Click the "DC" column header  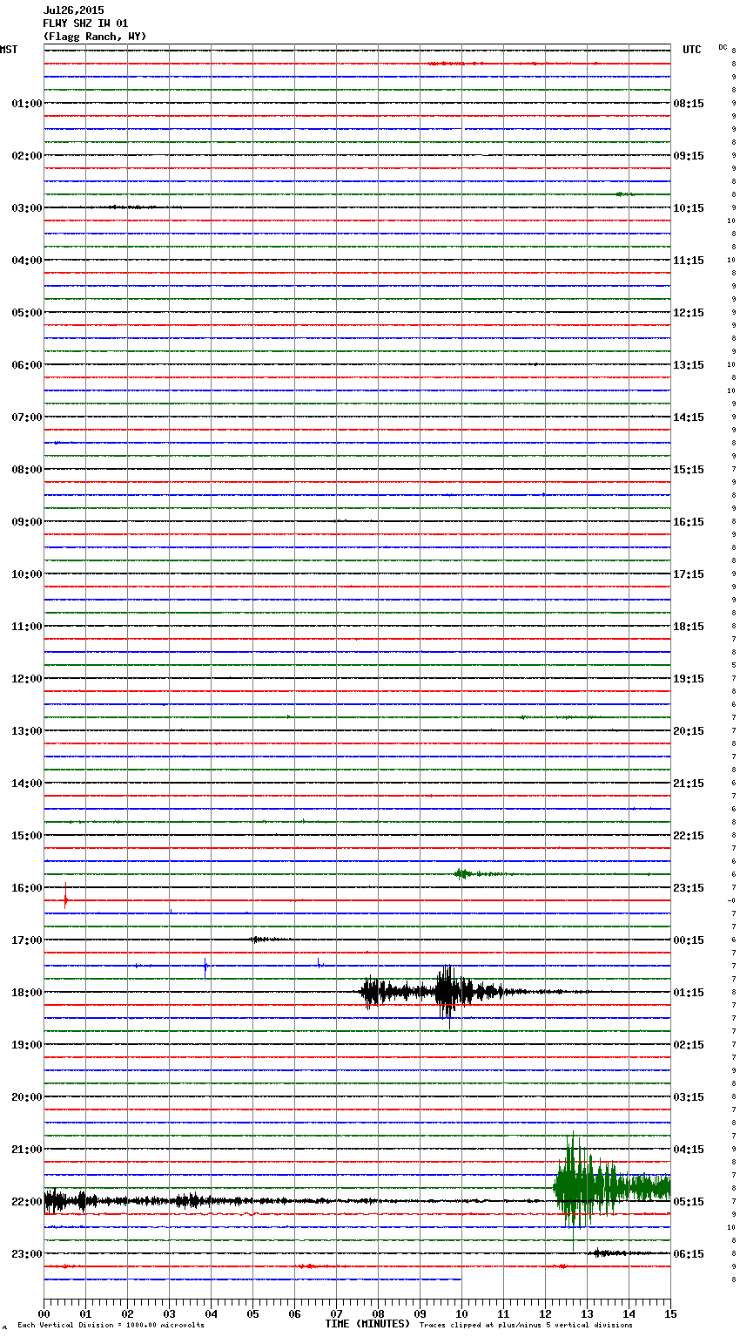click(723, 47)
